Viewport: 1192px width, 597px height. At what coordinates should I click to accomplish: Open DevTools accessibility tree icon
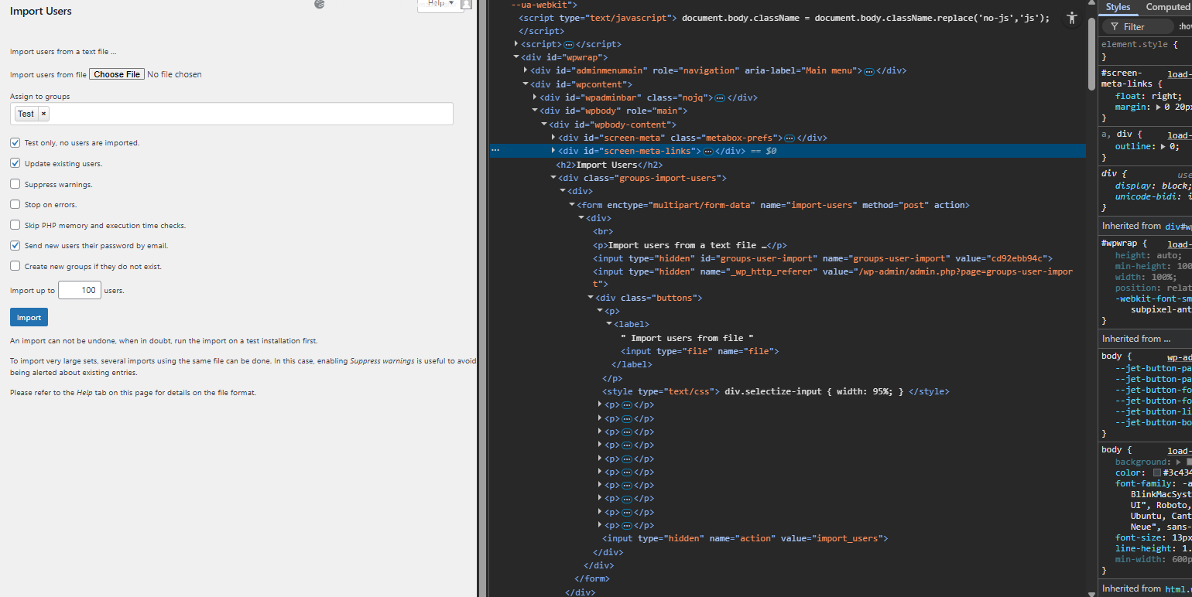[x=1071, y=19]
